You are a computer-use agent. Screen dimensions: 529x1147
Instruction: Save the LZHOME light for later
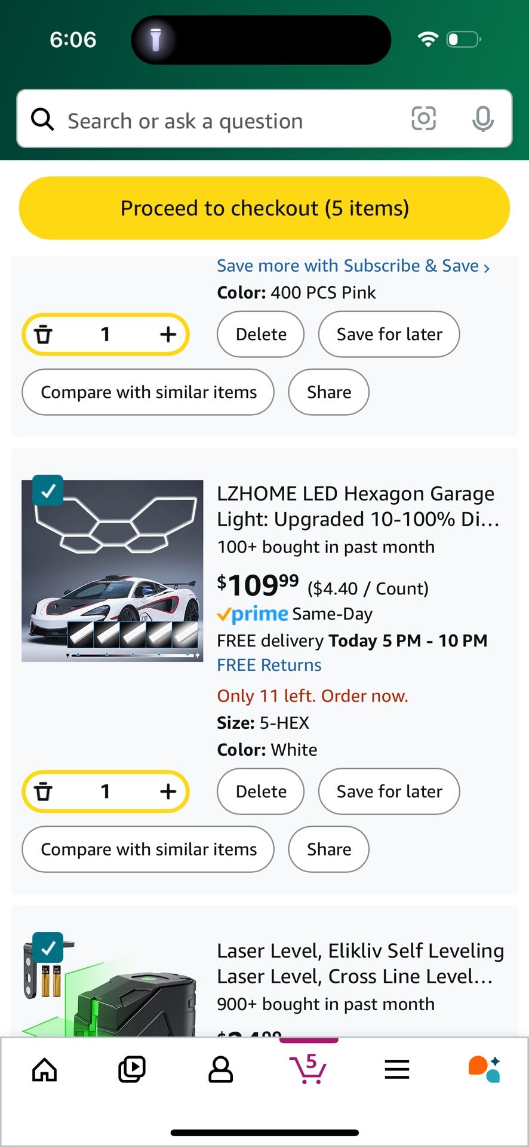[x=389, y=791]
